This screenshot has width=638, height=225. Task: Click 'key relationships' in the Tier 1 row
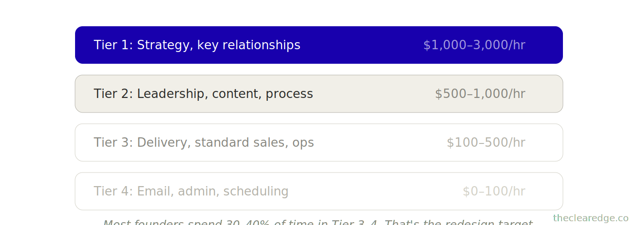(249, 45)
